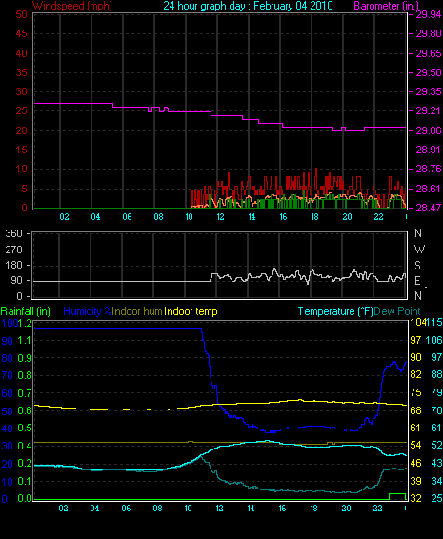Select the "24 hour graph day : February 04 2010" title
This screenshot has height=539, width=443.
248,6
